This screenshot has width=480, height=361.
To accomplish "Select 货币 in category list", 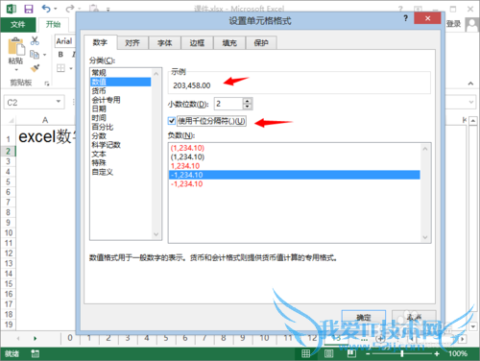I will 121,91.
